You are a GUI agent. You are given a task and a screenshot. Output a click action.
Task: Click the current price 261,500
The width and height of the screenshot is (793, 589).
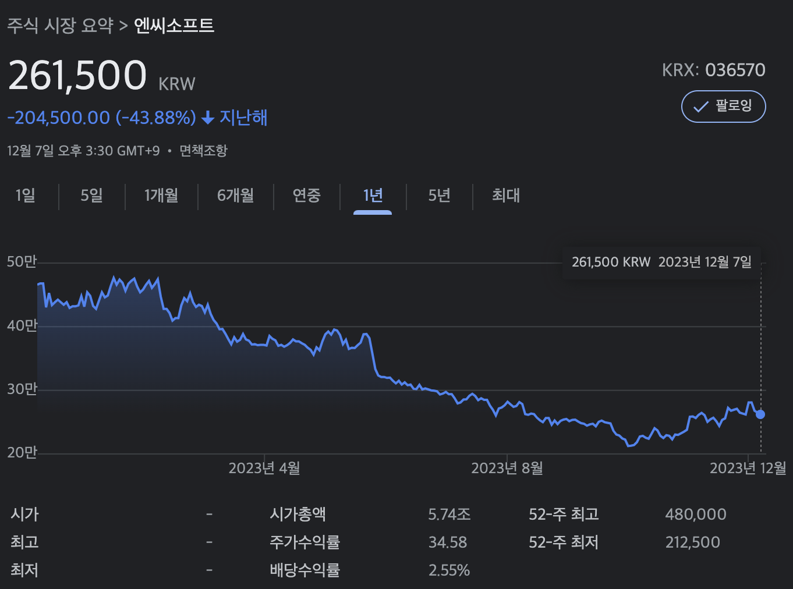pos(77,76)
